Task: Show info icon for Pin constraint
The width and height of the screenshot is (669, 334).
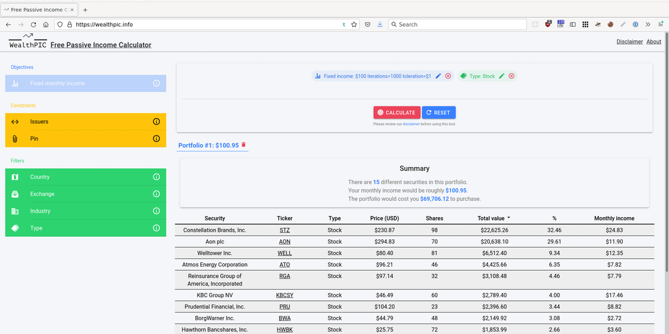Action: [156, 139]
